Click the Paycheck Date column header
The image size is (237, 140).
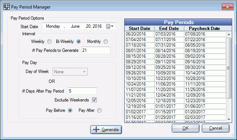pyautogui.click(x=204, y=29)
